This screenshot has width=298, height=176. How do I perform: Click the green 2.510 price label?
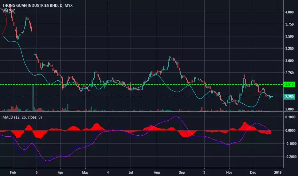coord(289,84)
